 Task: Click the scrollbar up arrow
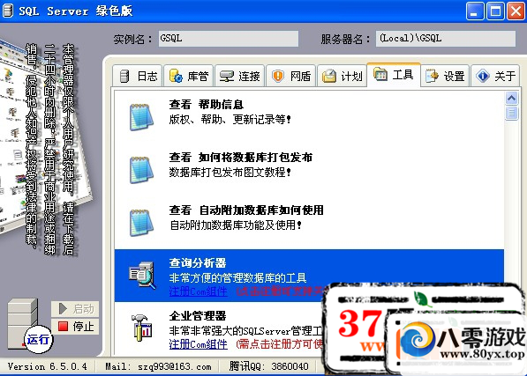pyautogui.click(x=511, y=99)
